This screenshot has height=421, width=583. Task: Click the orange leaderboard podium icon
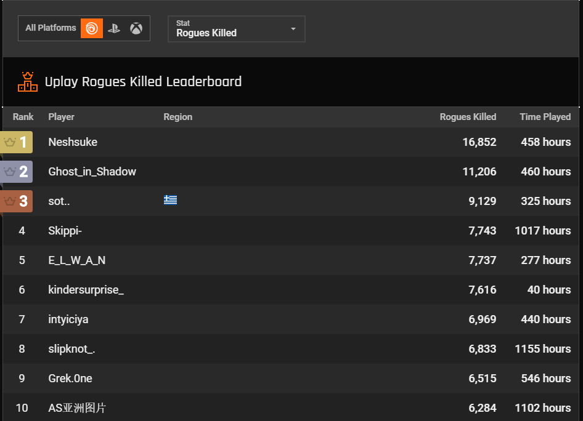coord(28,82)
